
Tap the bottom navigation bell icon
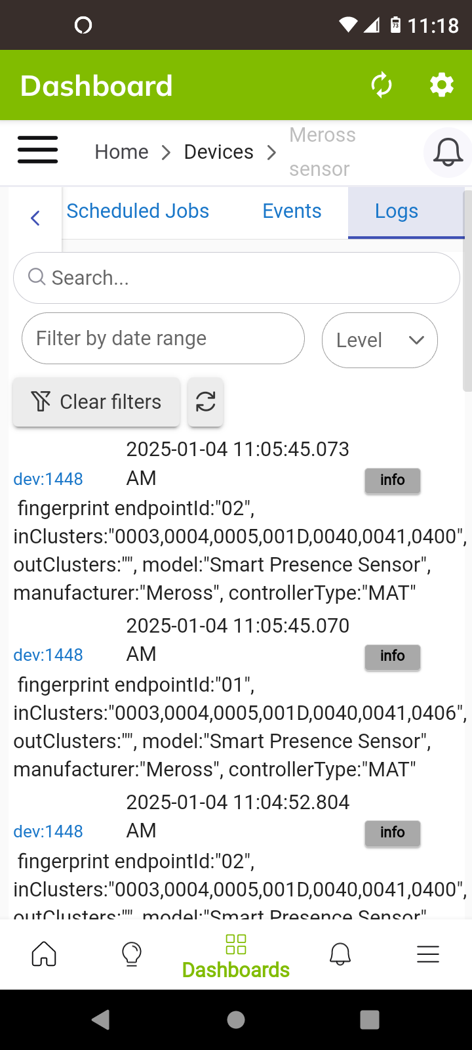coord(340,954)
